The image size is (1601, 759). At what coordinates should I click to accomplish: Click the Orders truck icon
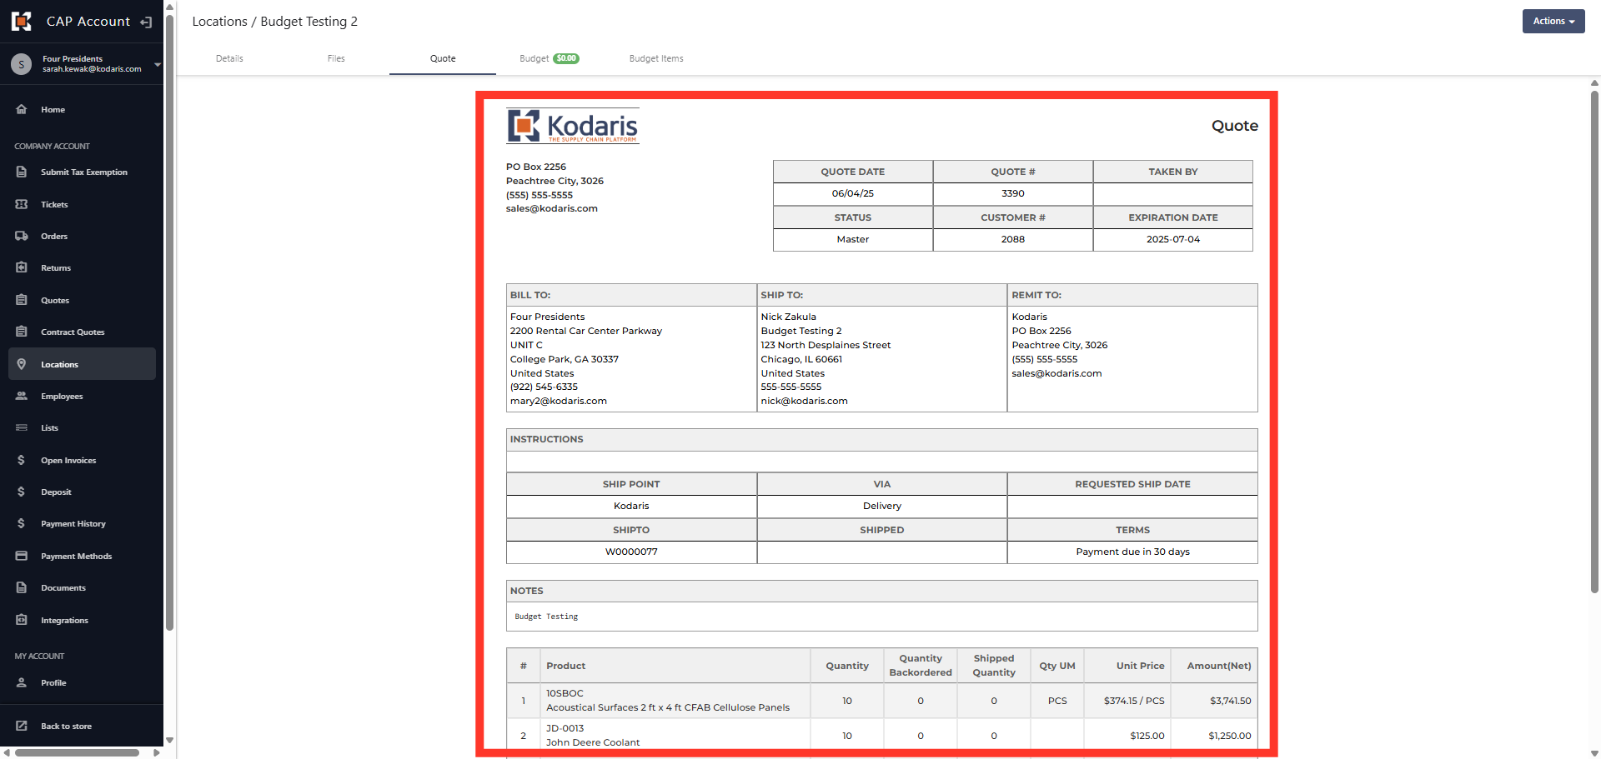(22, 236)
